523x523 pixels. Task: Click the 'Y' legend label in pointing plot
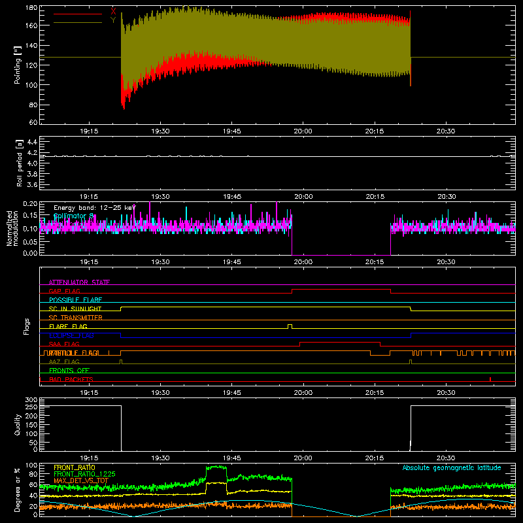coord(113,20)
